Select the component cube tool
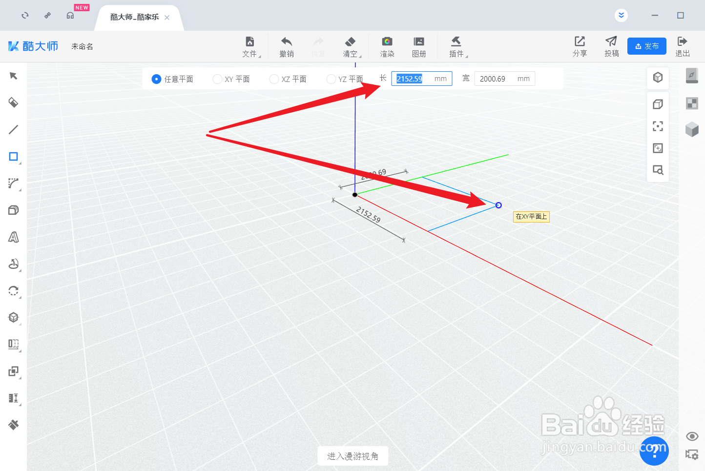This screenshot has height=471, width=705. (13, 317)
